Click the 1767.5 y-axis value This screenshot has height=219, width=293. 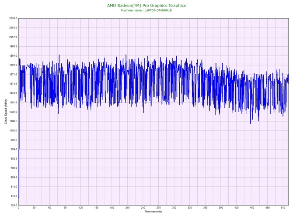[x=13, y=65]
